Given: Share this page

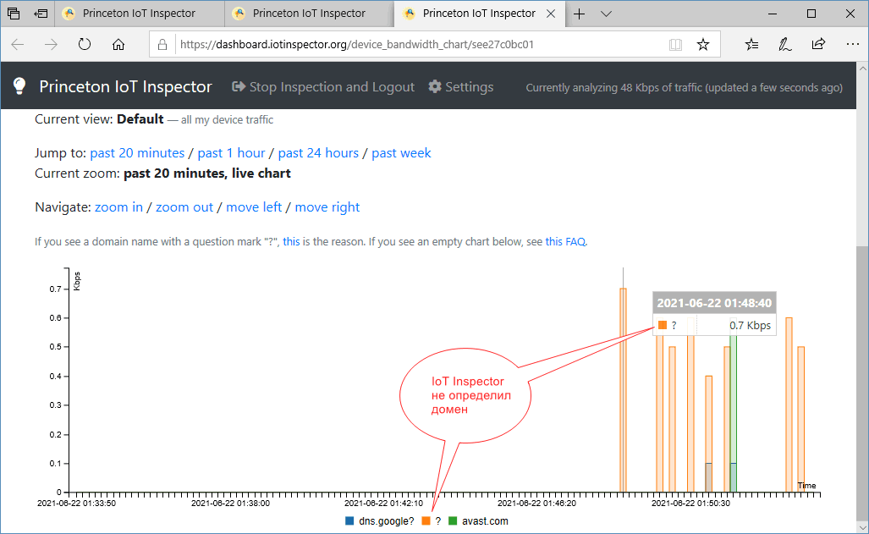Looking at the screenshot, I should [x=818, y=44].
